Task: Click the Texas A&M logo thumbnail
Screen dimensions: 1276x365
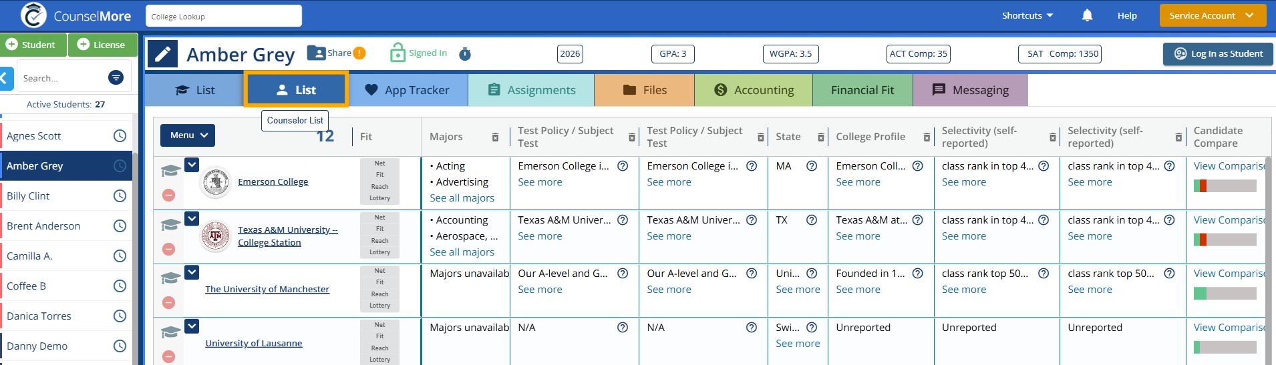Action: pos(216,236)
